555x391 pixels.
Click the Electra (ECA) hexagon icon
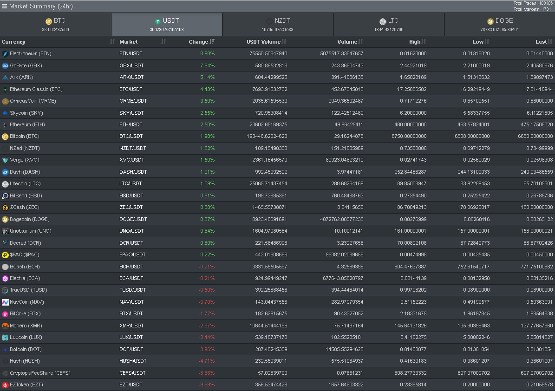[5, 279]
